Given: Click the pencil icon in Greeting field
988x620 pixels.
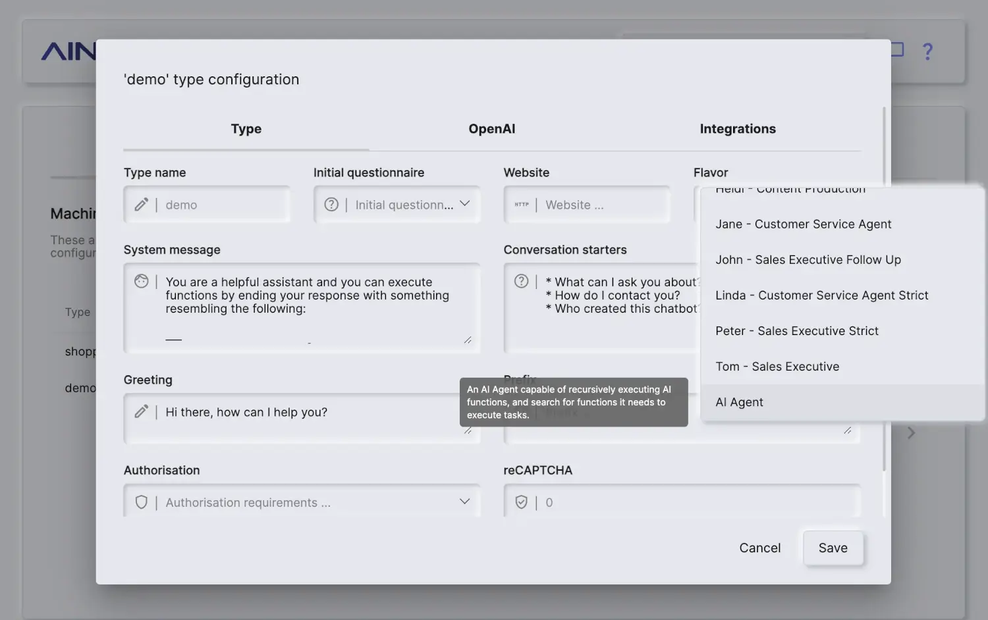Looking at the screenshot, I should click(x=141, y=411).
